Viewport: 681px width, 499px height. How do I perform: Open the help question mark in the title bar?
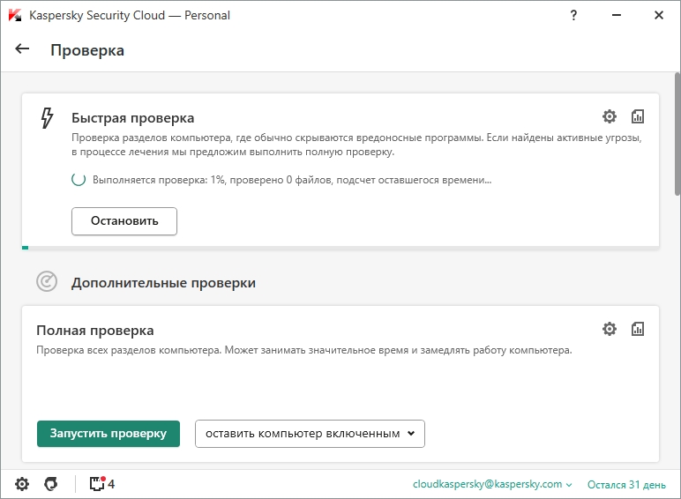coord(573,16)
